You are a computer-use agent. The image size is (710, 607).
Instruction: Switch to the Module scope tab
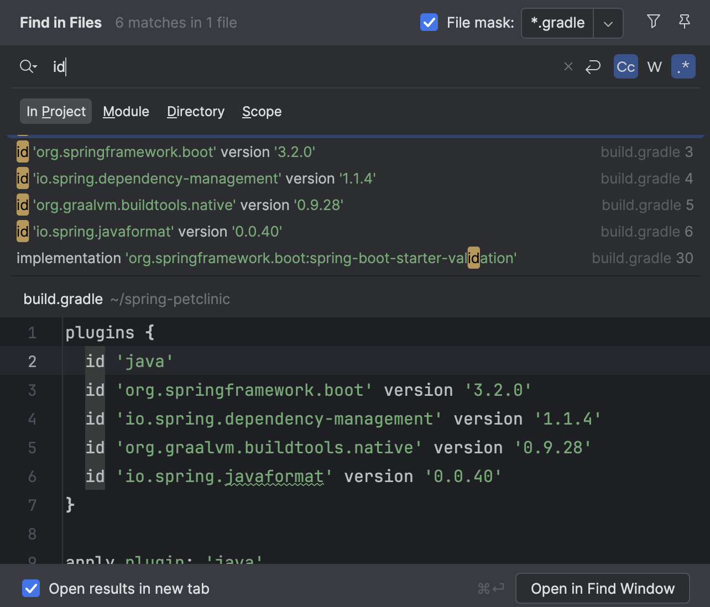[126, 112]
